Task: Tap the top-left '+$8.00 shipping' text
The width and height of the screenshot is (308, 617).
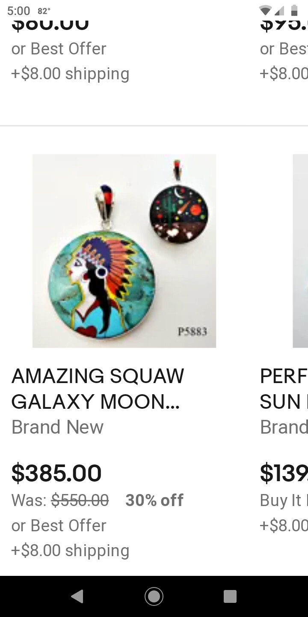Action: click(x=70, y=73)
